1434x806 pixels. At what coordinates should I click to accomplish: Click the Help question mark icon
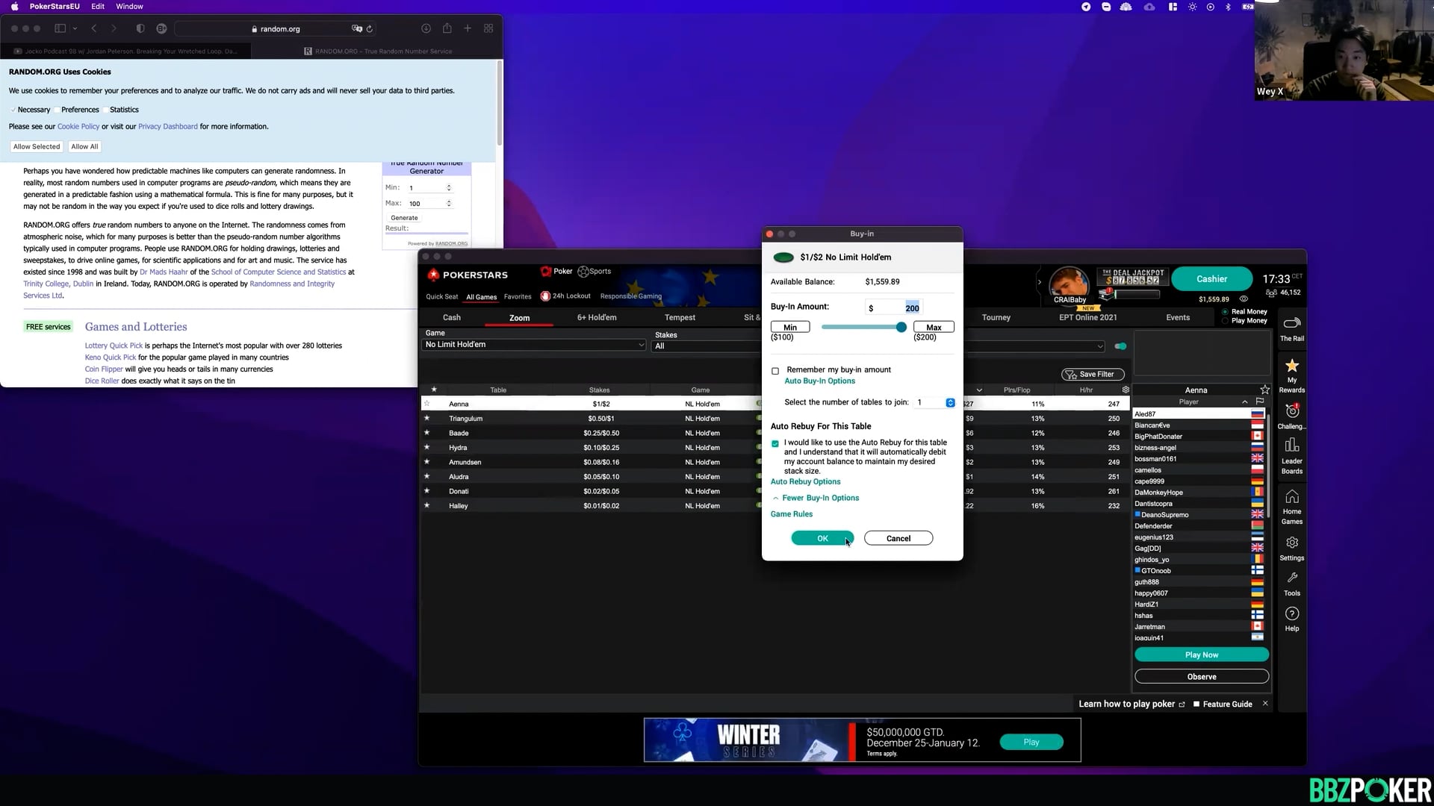pos(1291,618)
